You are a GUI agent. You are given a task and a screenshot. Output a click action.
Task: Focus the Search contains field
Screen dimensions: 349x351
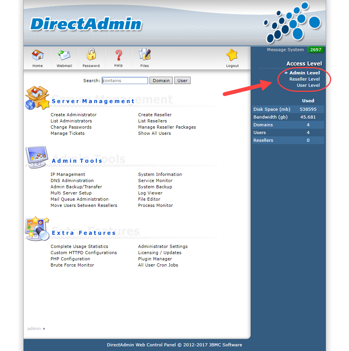click(x=125, y=81)
